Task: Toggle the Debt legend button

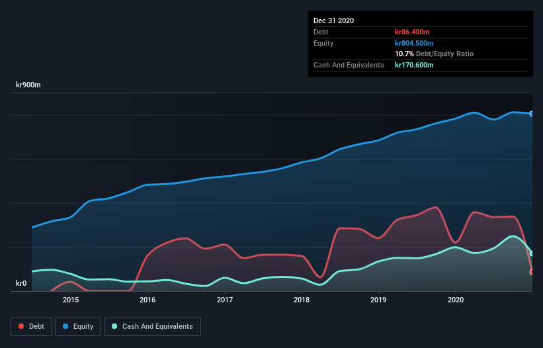Action: pos(32,327)
